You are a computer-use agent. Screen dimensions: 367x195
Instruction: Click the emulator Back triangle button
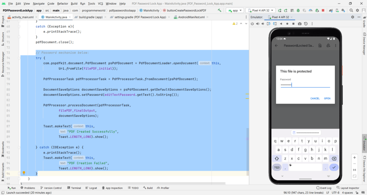click(x=281, y=24)
